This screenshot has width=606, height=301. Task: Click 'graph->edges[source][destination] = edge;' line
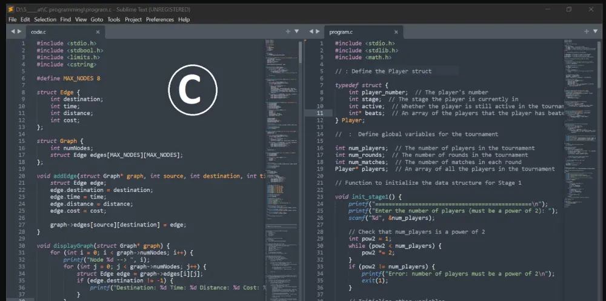118,225
